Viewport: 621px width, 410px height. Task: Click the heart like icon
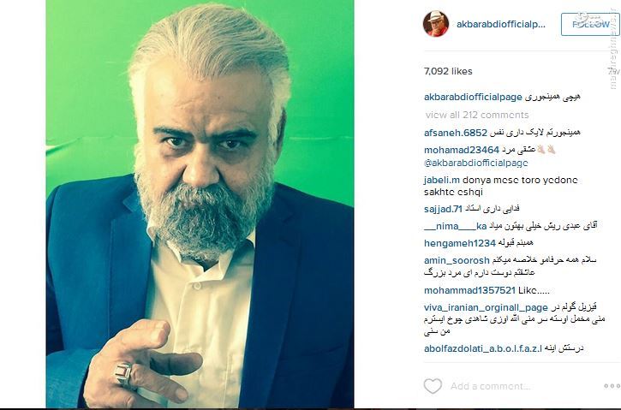[433, 386]
